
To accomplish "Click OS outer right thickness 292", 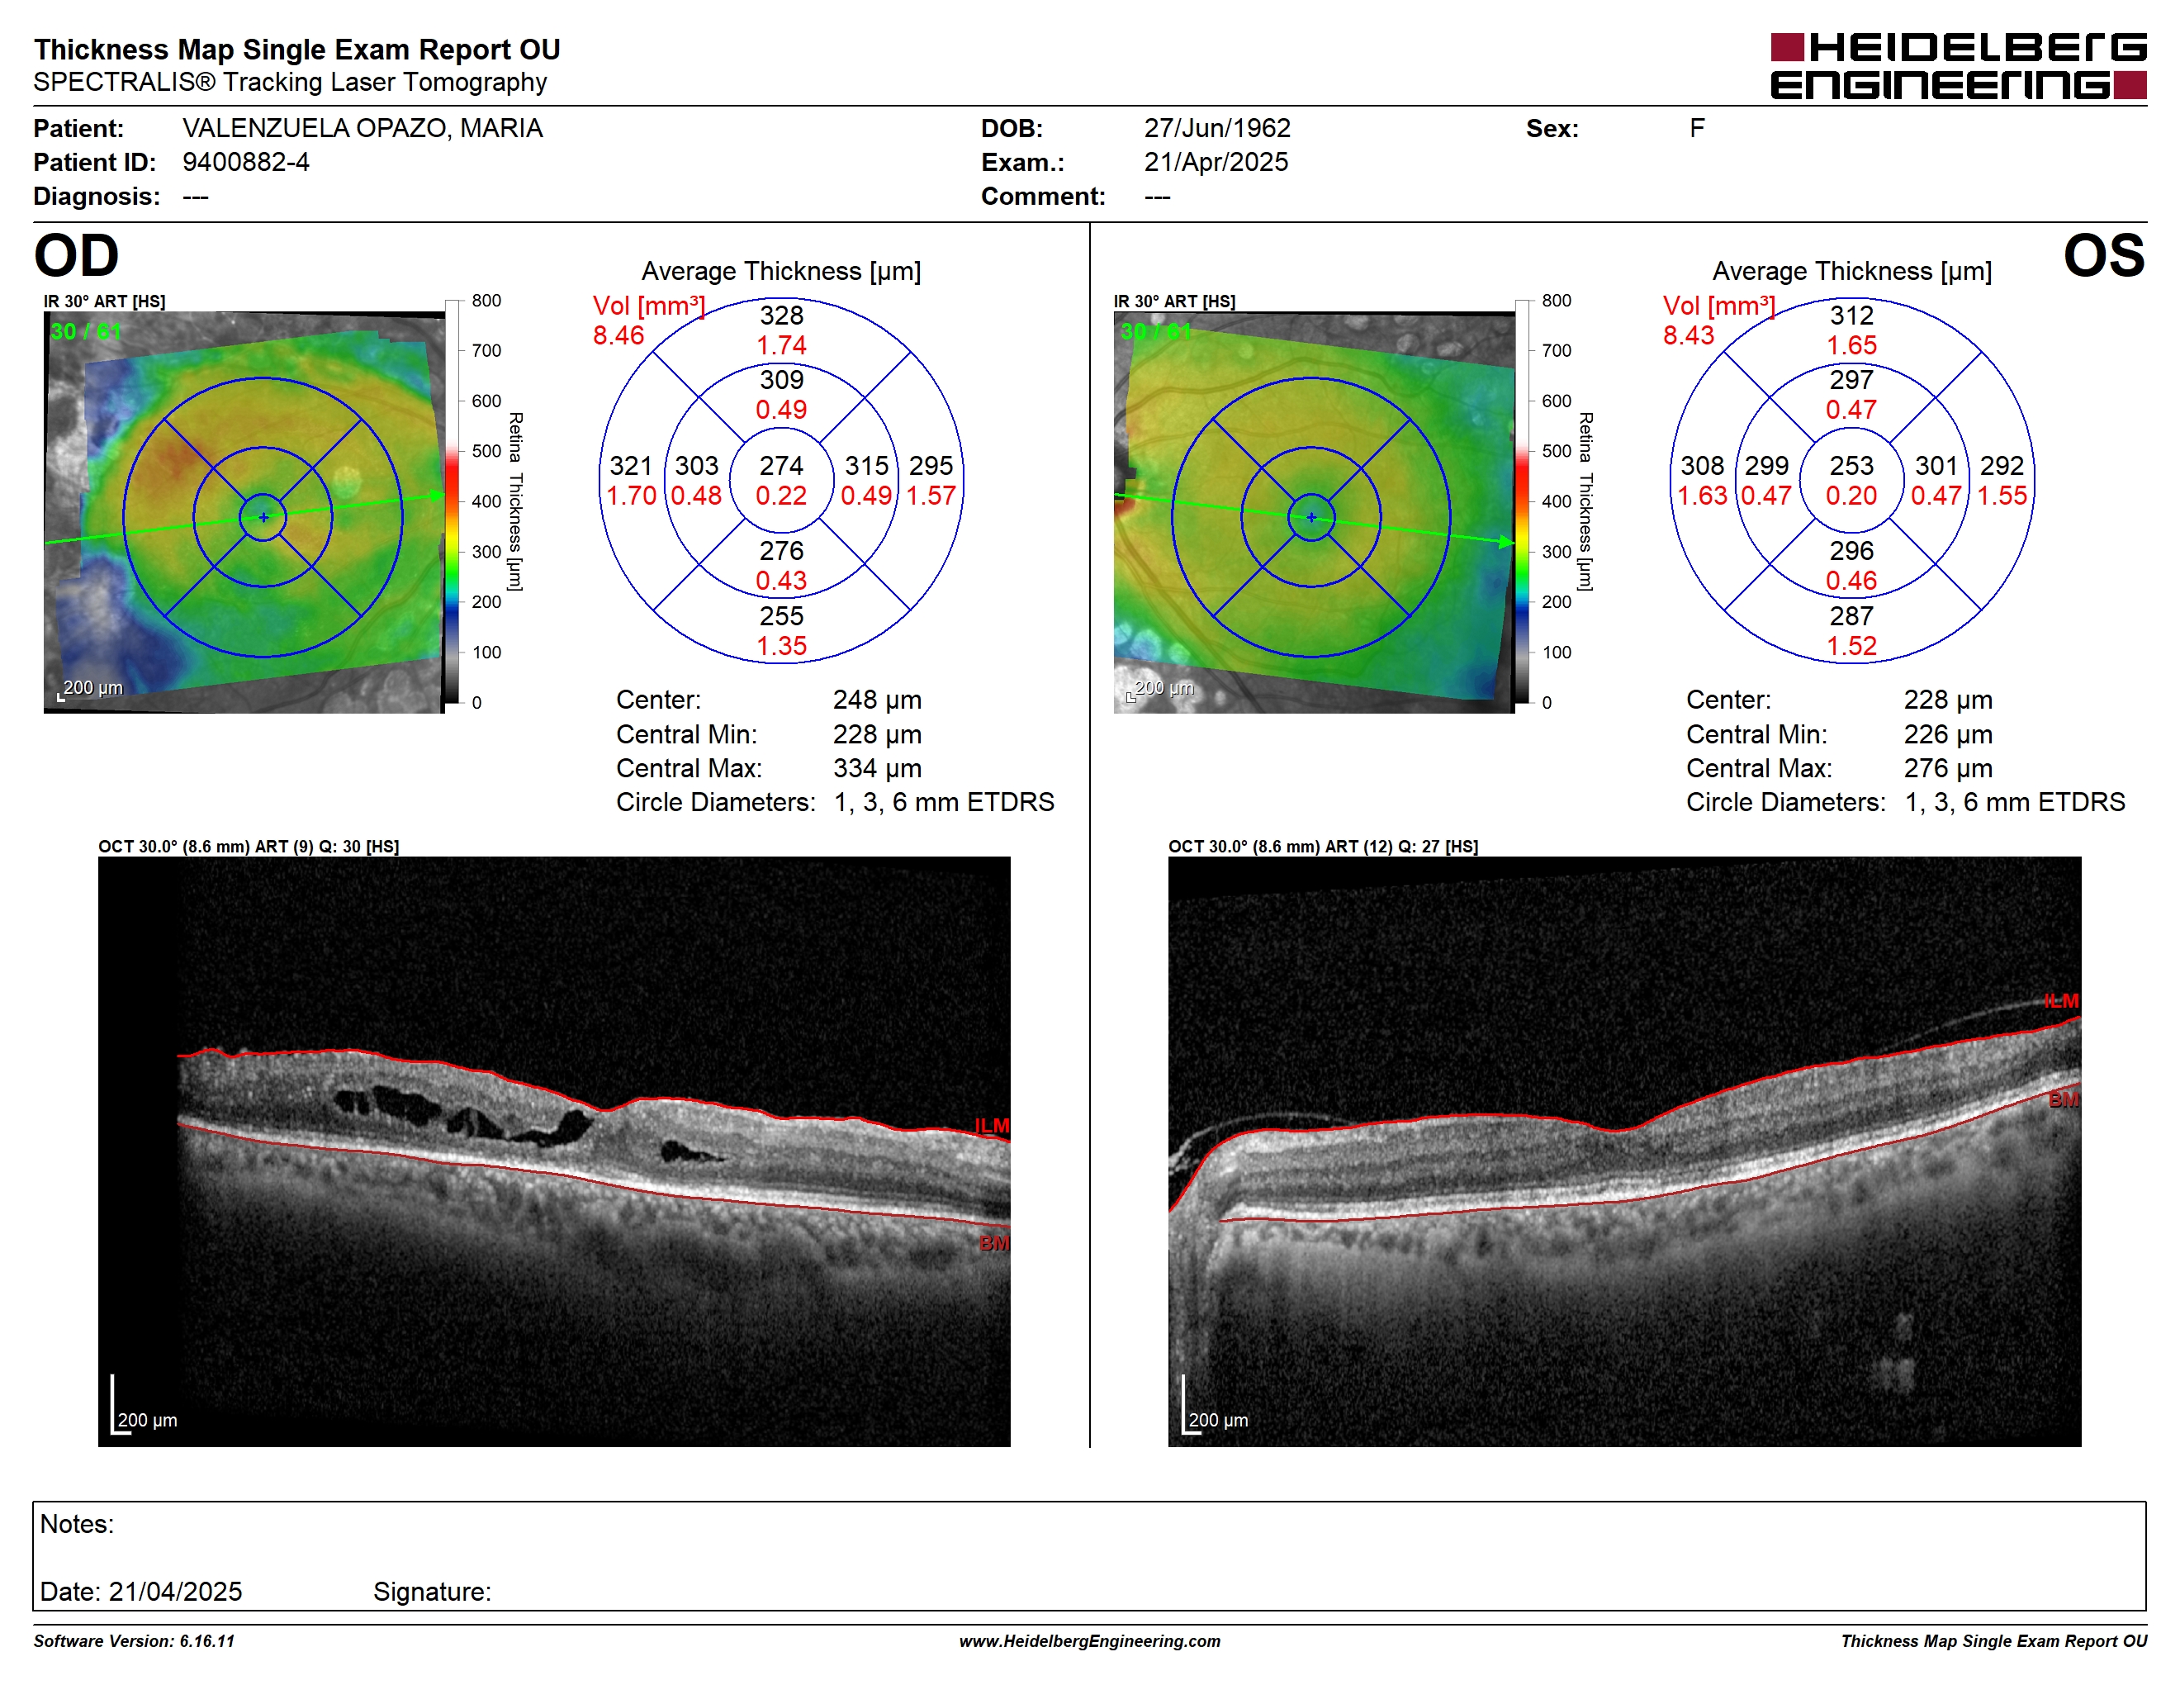I will click(2002, 465).
